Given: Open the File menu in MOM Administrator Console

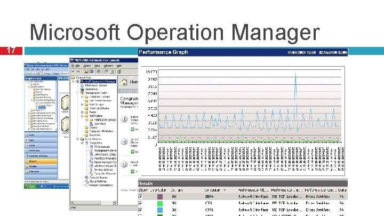Looking at the screenshot, I should (77, 66).
